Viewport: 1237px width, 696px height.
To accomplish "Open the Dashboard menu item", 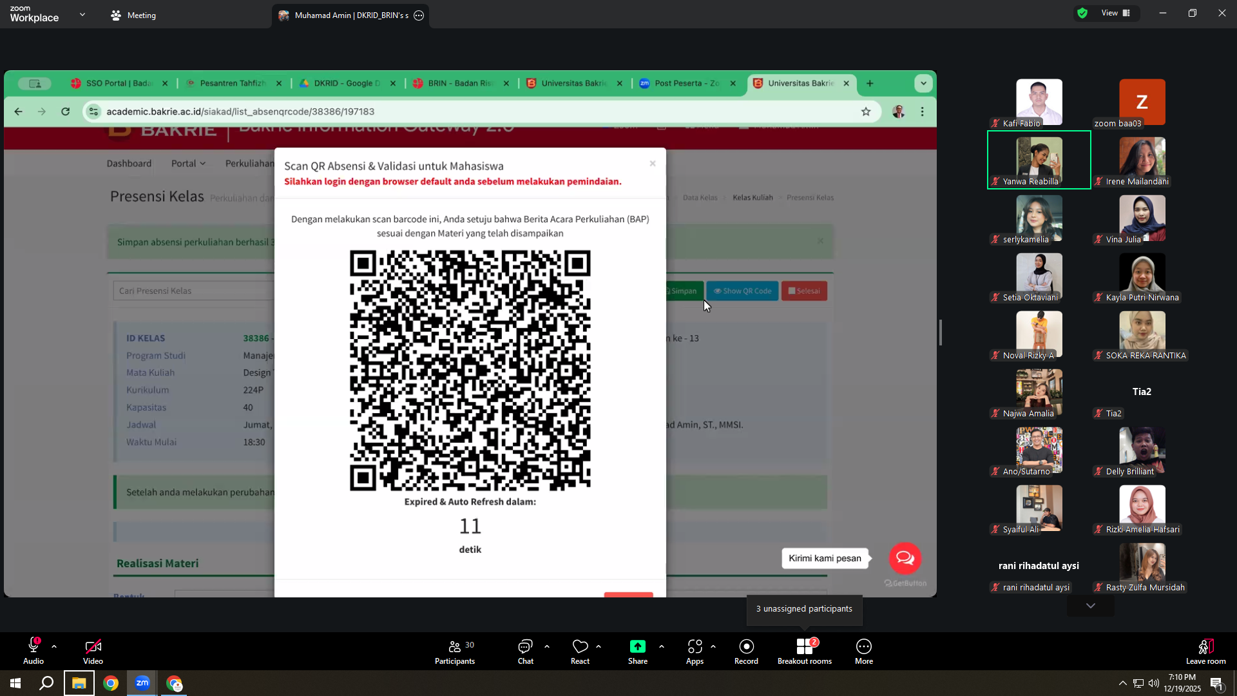I will click(129, 164).
